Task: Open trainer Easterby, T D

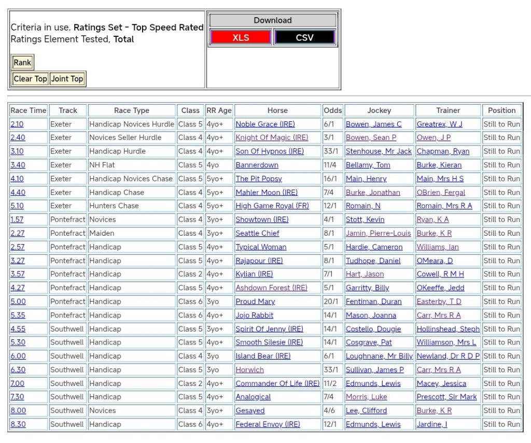Action: 439,302
